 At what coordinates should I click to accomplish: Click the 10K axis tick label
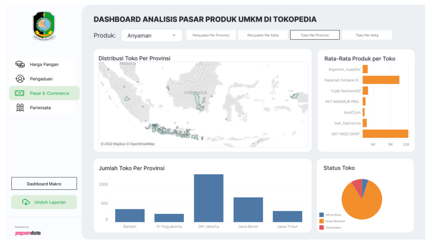(406, 145)
